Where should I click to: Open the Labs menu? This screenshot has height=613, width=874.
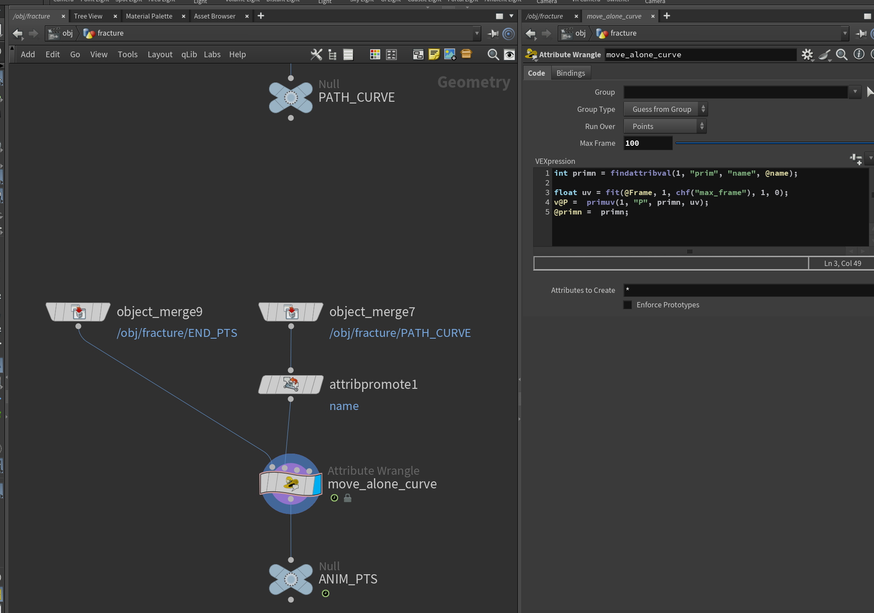pyautogui.click(x=212, y=54)
